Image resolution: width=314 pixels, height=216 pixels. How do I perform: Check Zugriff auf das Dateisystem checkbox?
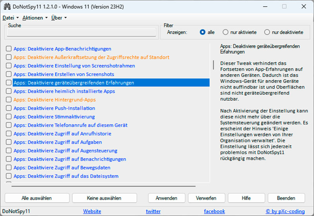[9, 176]
